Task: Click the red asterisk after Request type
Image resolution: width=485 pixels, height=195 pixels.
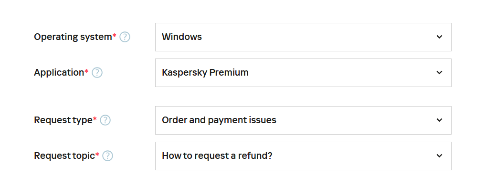Action: pyautogui.click(x=95, y=119)
